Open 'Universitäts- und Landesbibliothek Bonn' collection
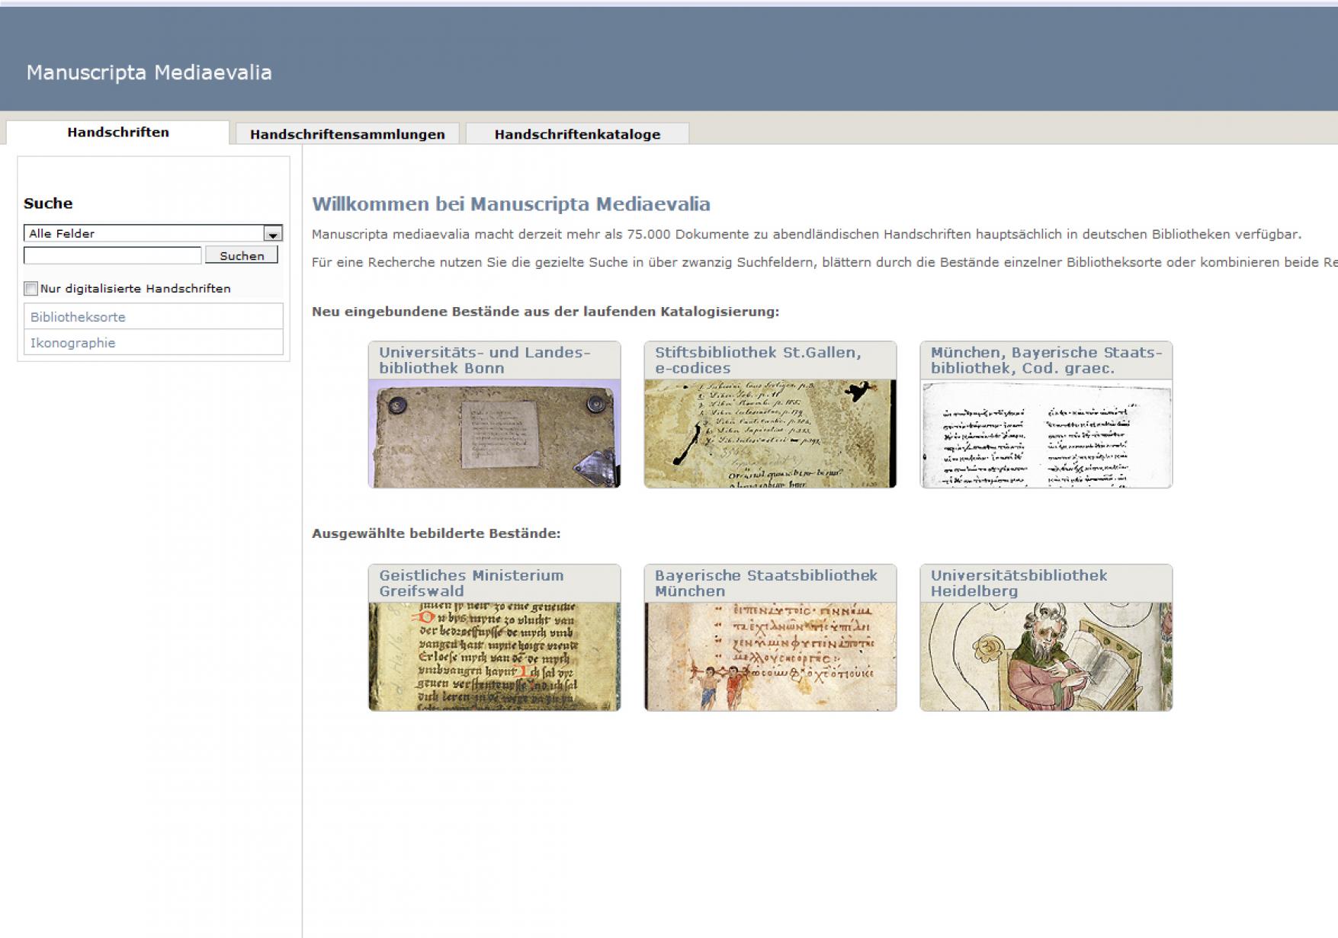1338x938 pixels. (x=485, y=360)
